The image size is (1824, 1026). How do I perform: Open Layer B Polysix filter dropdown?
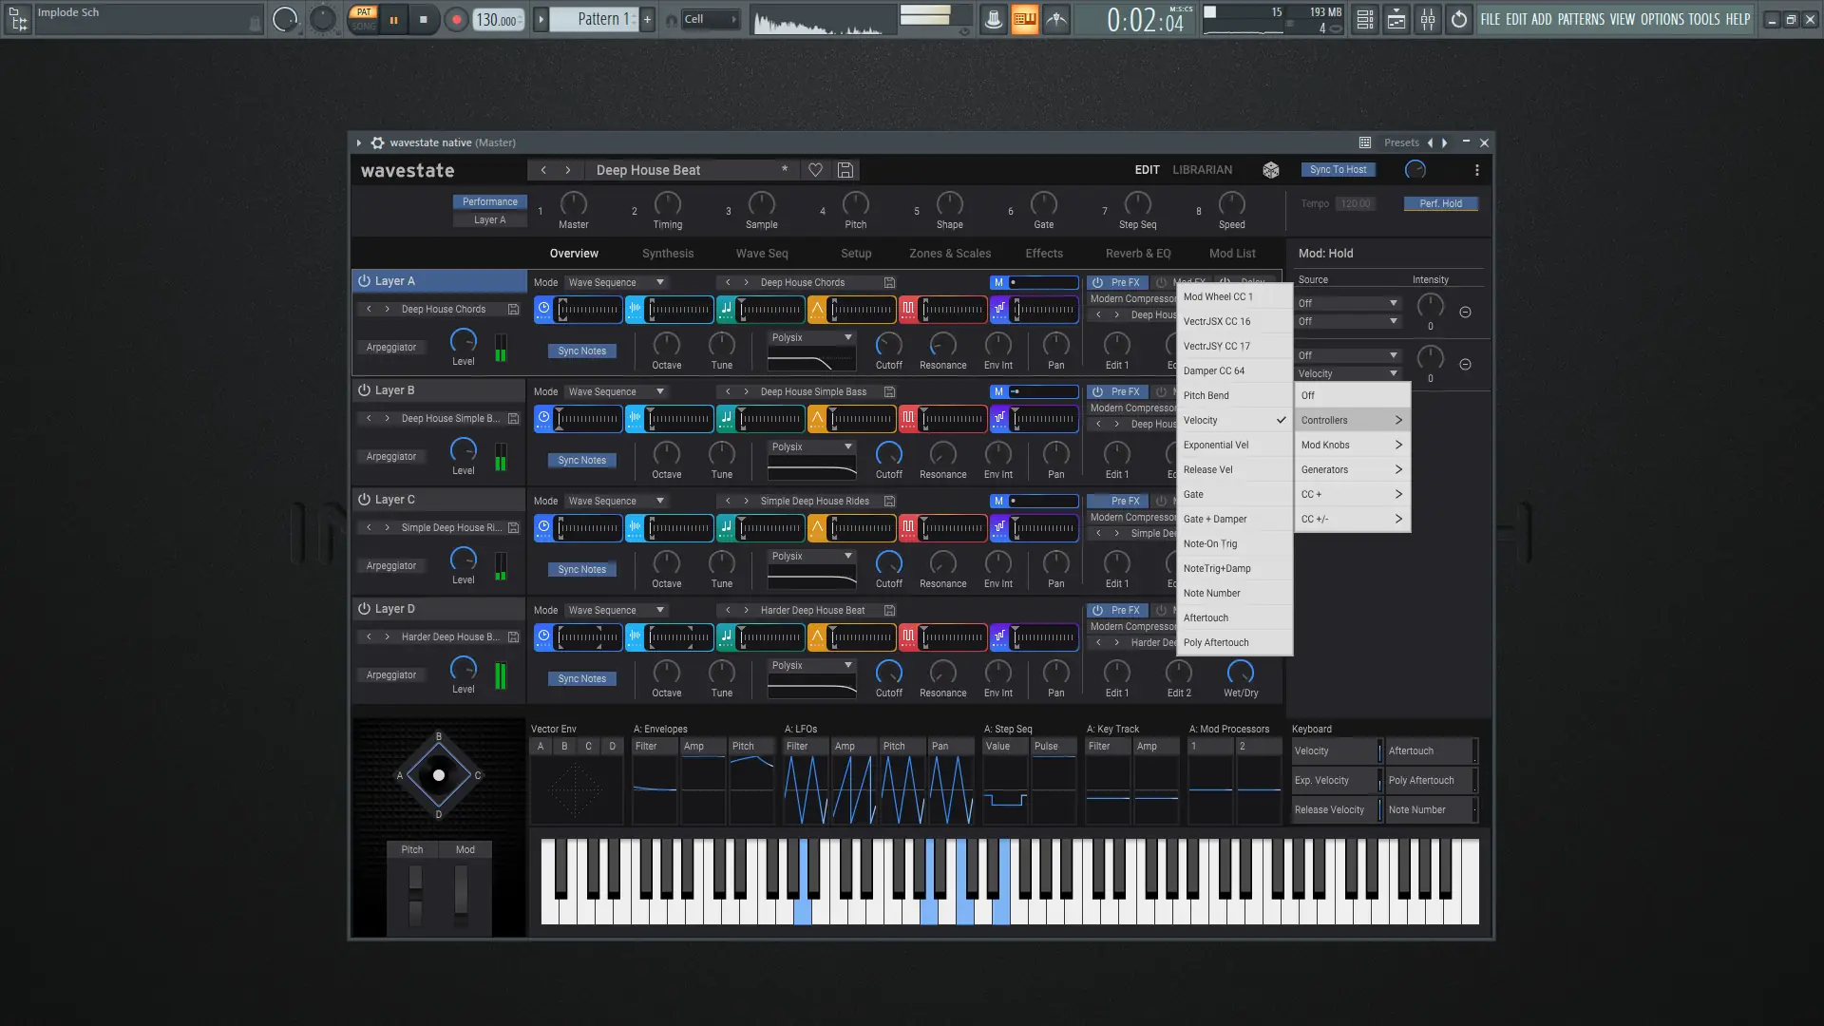click(811, 446)
